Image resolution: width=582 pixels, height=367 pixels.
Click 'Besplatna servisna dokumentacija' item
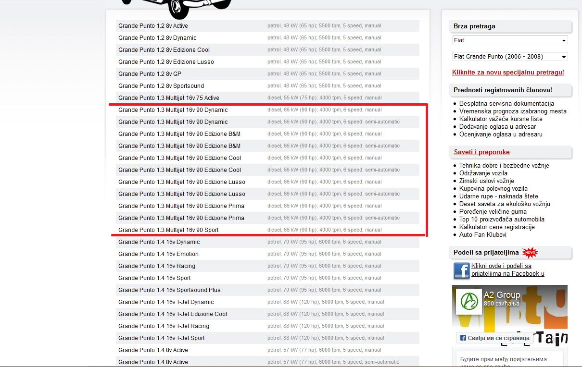[x=506, y=103]
